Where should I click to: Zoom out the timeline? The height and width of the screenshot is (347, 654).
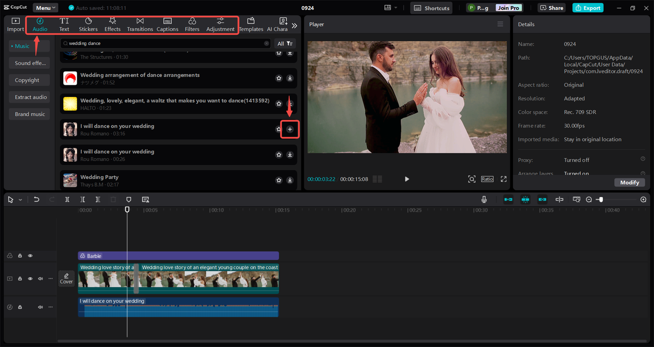pyautogui.click(x=589, y=200)
